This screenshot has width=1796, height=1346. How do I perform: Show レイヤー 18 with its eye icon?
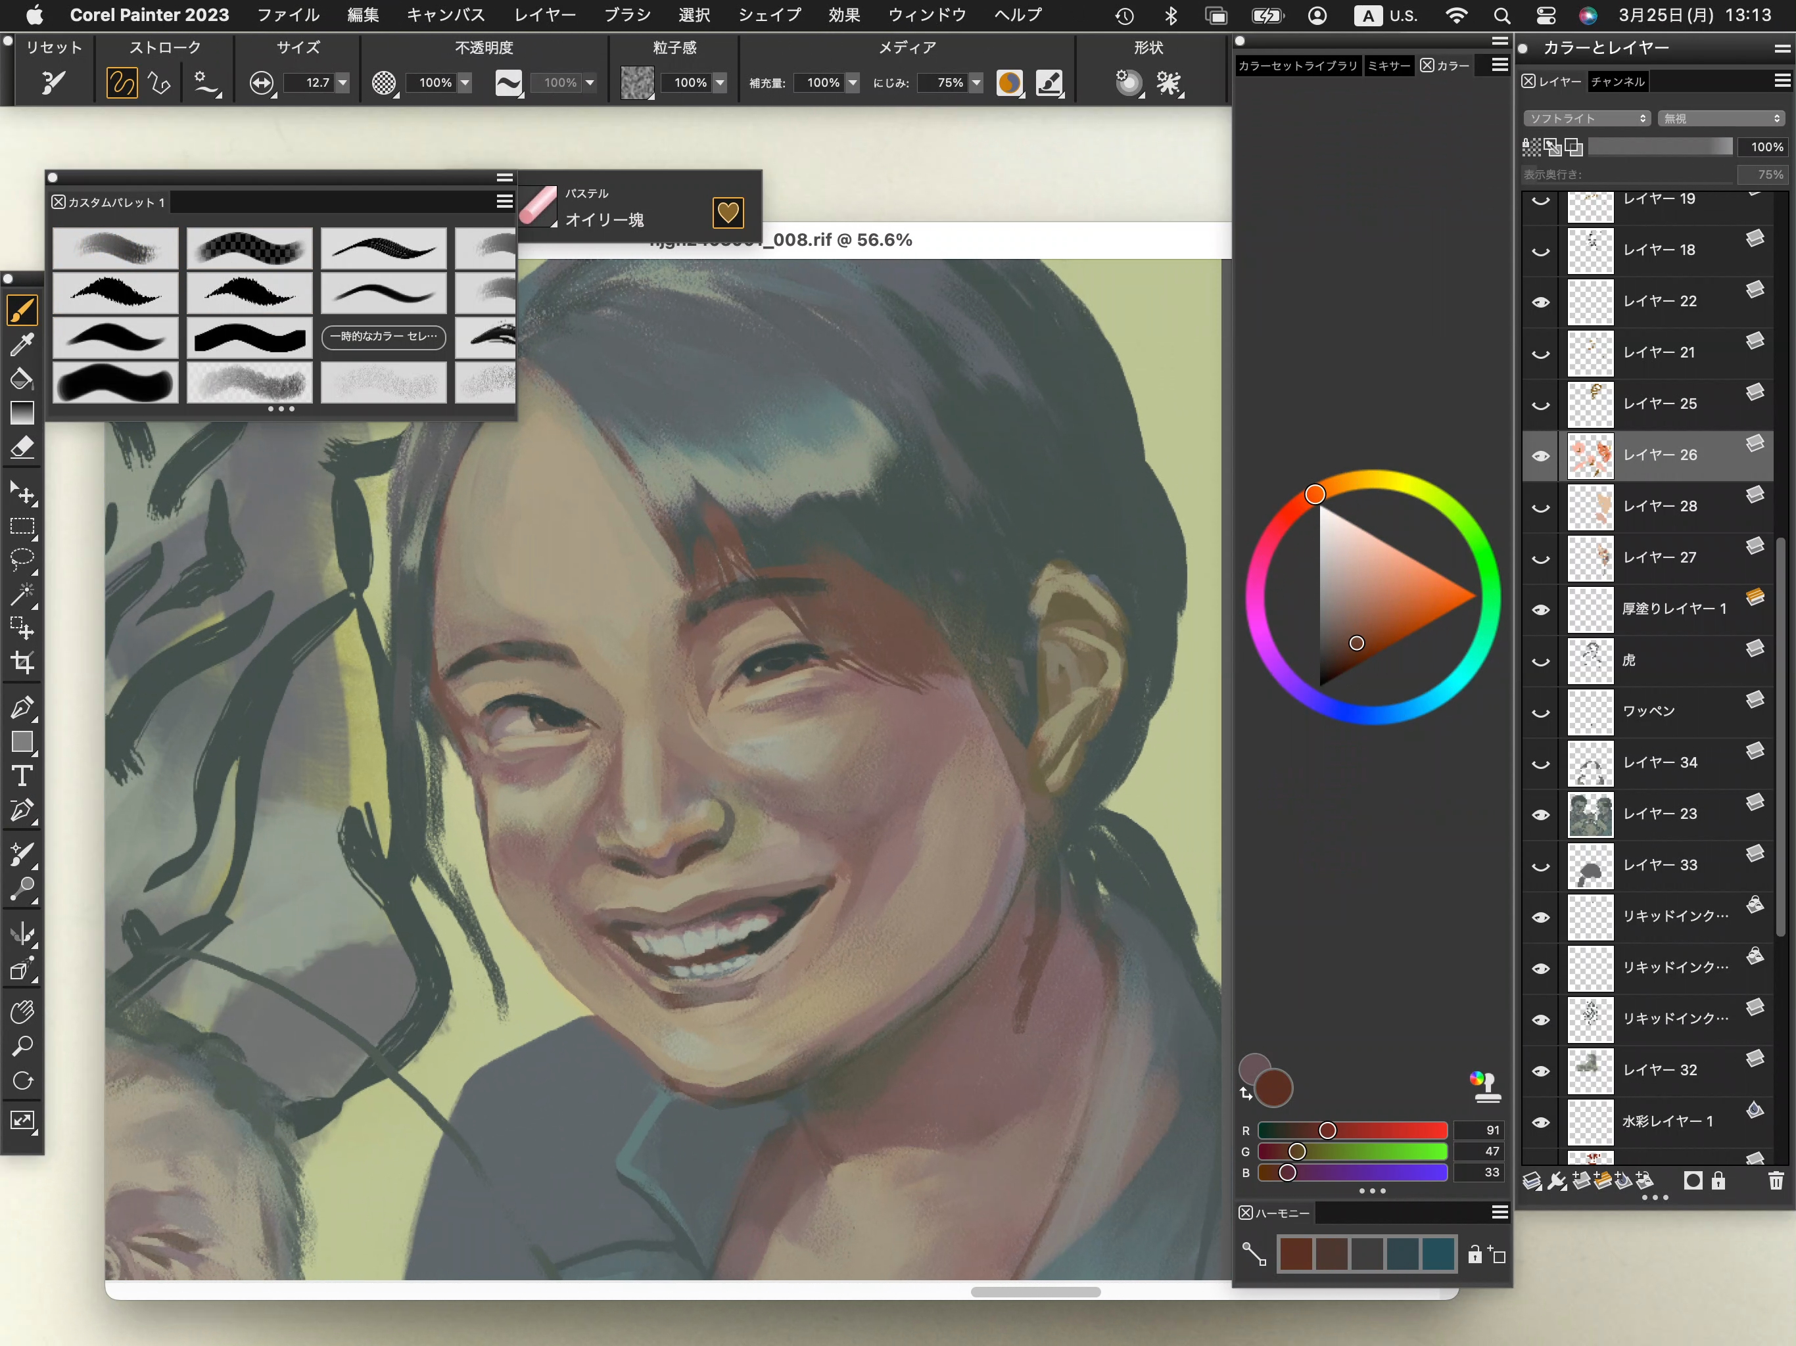click(1540, 251)
